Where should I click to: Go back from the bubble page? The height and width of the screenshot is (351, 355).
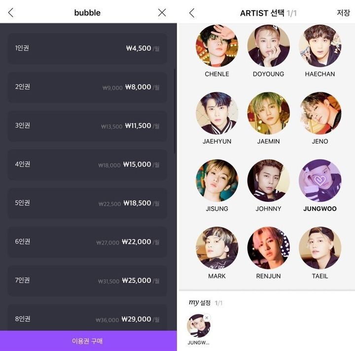(11, 13)
